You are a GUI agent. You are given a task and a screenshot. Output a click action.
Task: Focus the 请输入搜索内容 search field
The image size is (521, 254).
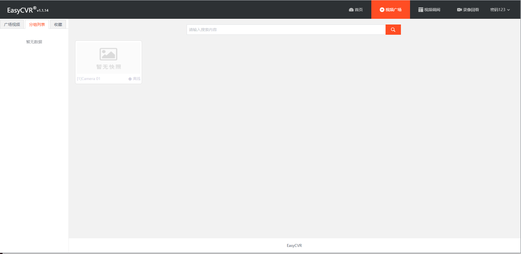coord(286,30)
